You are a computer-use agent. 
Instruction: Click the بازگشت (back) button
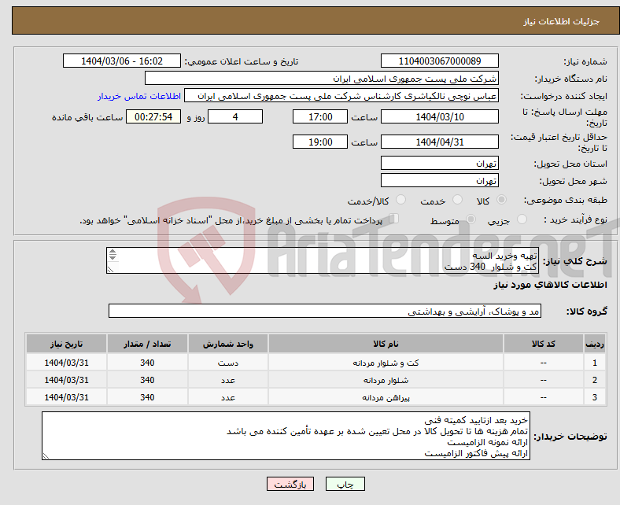(290, 484)
